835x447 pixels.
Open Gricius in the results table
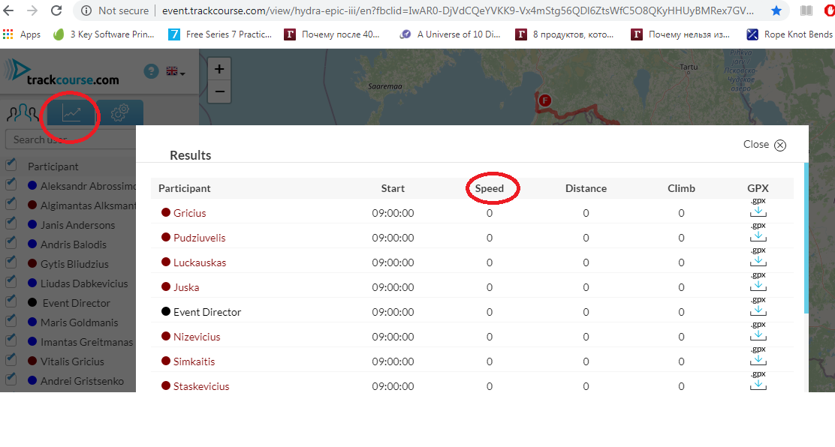(x=189, y=213)
